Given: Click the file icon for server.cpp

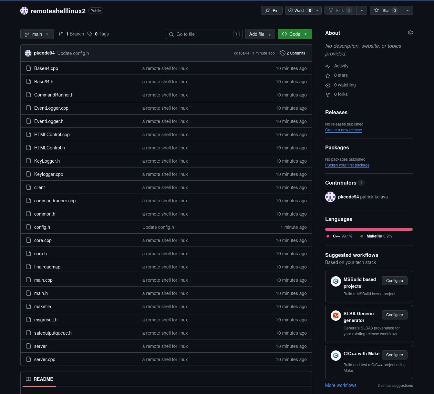Looking at the screenshot, I should [29, 359].
